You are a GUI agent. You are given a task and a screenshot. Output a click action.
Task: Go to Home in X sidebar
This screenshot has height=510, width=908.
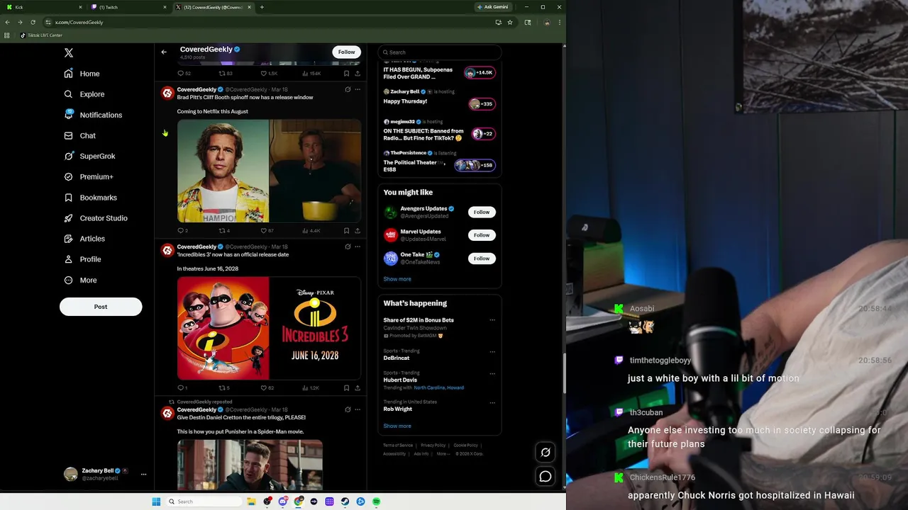(82, 74)
